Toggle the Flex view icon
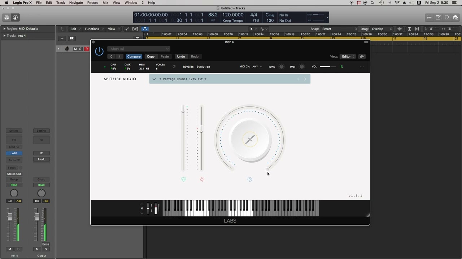Screen dimensions: 462x259 135,29
